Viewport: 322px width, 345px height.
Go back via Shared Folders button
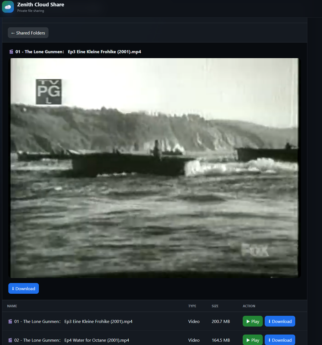tap(28, 33)
